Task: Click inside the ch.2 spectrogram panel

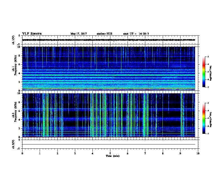Action: pyautogui.click(x=109, y=115)
